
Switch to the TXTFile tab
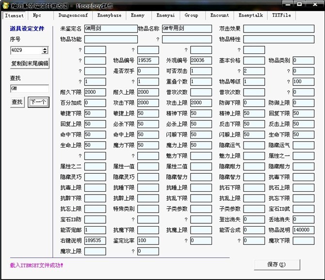[281, 16]
